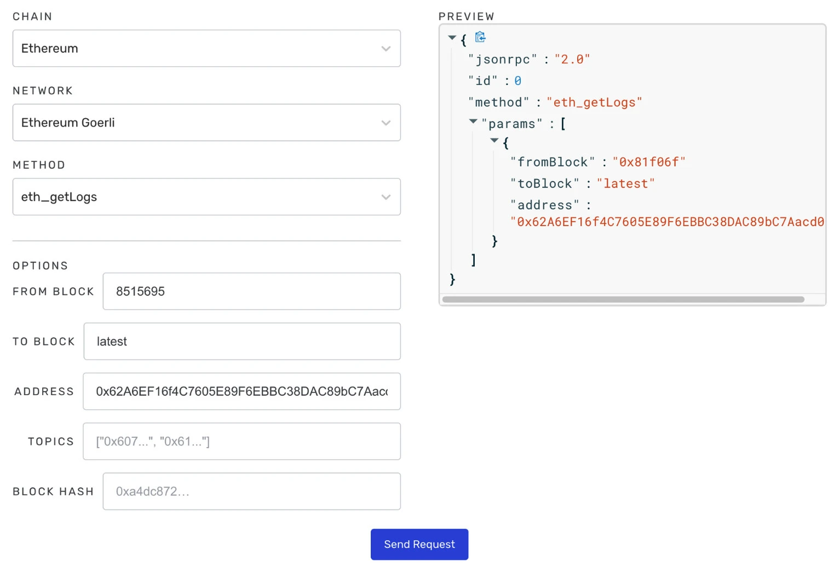Click the To Block input field
This screenshot has width=840, height=567.
point(242,342)
